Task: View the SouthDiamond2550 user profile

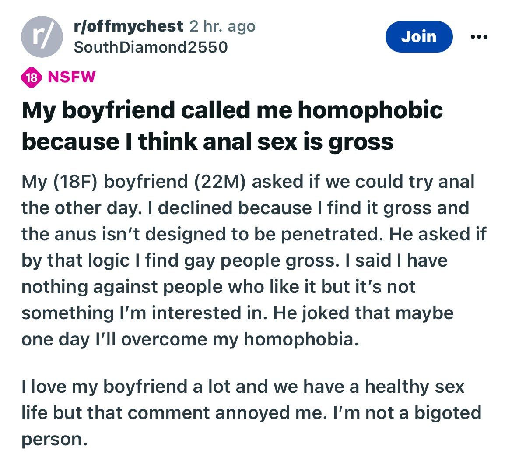Action: pos(151,47)
